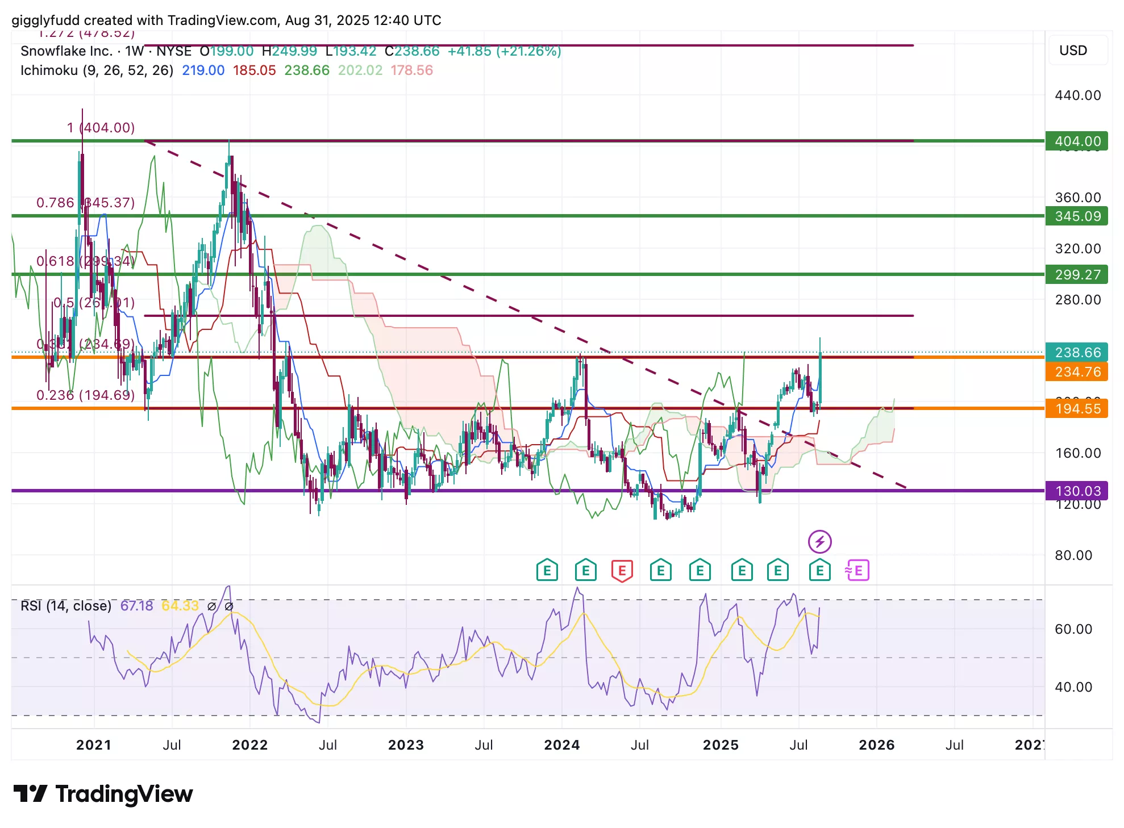
Task: Click the Ichimoku value 178.56
Action: point(411,70)
